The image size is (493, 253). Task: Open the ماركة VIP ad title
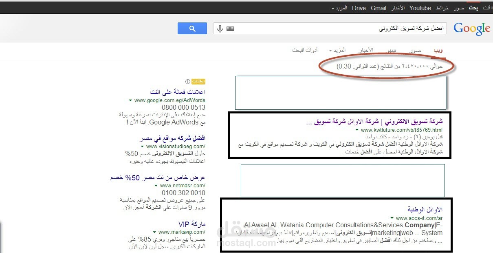point(192,224)
